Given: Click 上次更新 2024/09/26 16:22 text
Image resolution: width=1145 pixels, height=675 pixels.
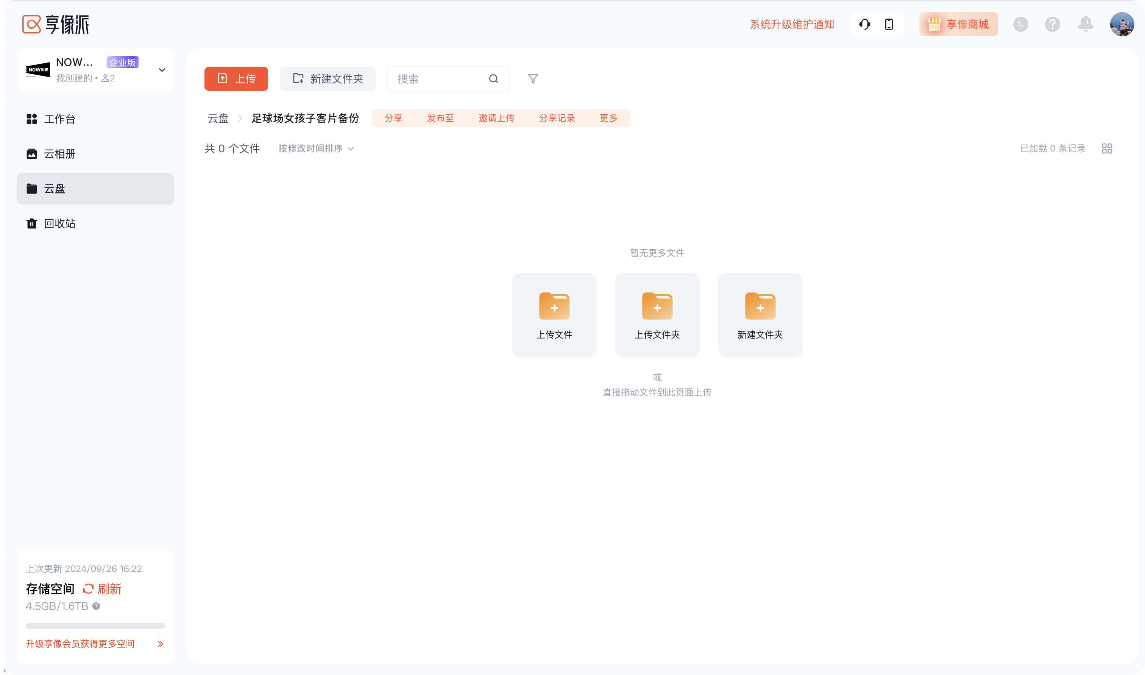Looking at the screenshot, I should tap(84, 569).
